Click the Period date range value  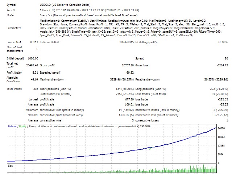pos(90,10)
